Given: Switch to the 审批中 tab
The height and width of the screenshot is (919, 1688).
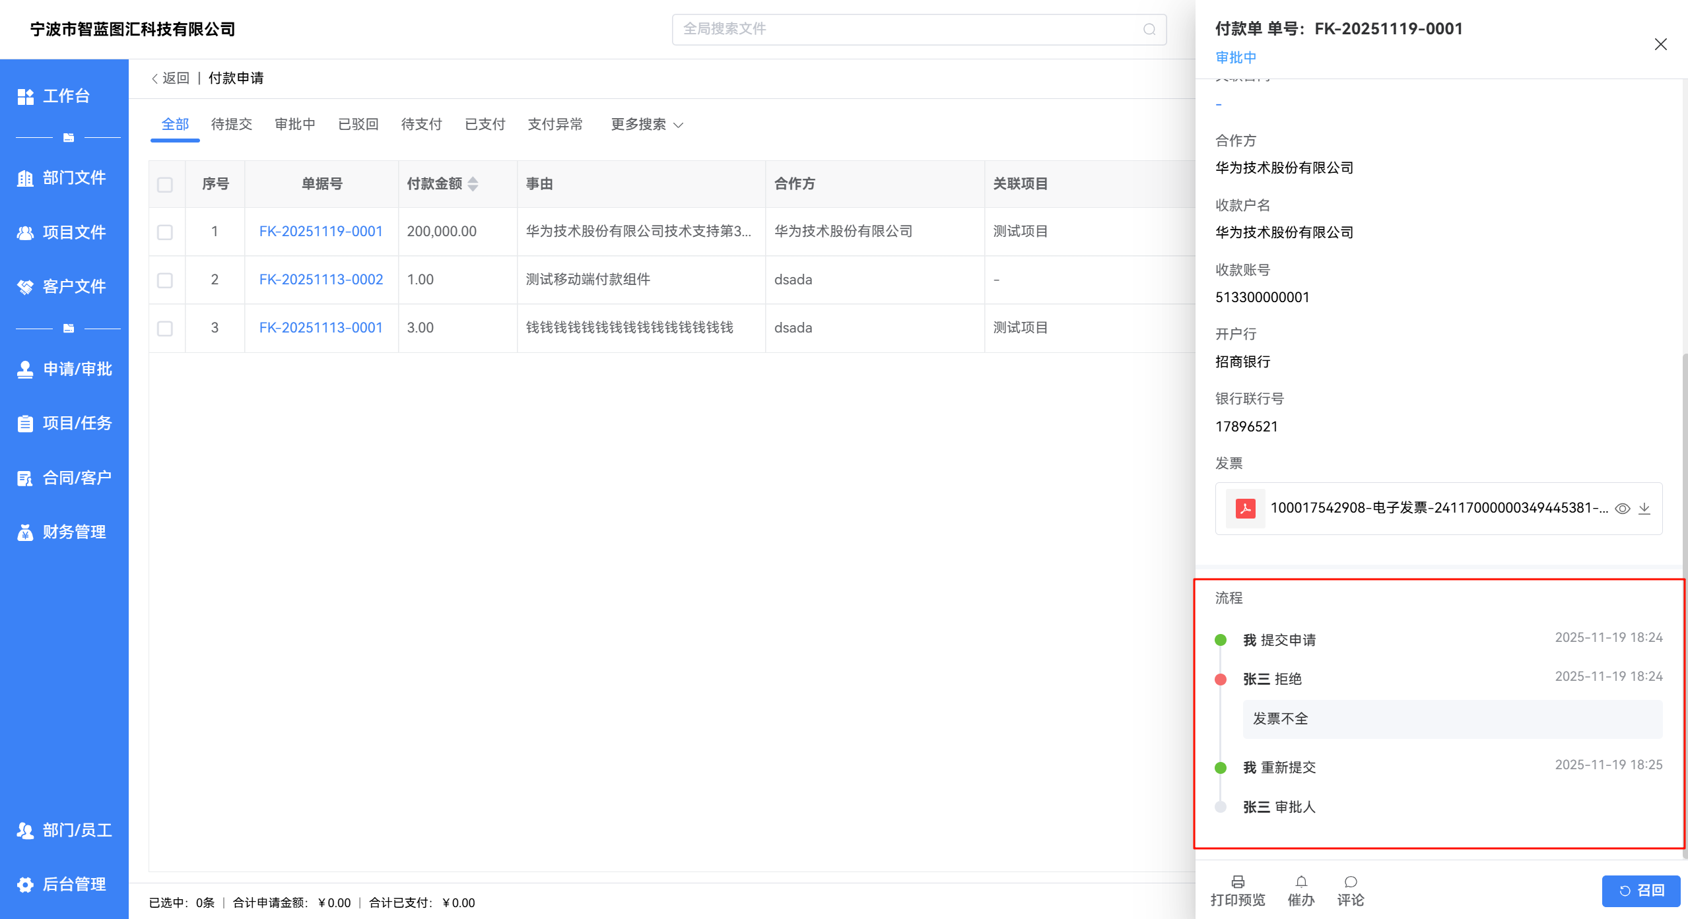Looking at the screenshot, I should coord(294,125).
